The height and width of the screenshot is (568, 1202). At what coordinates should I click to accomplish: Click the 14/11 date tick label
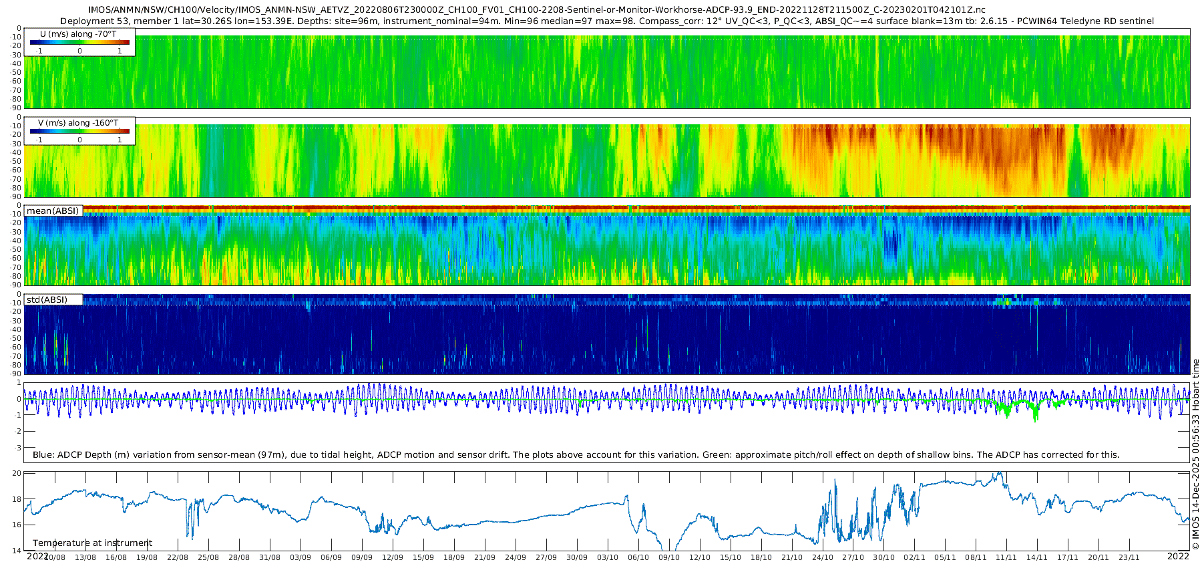pos(1037,557)
